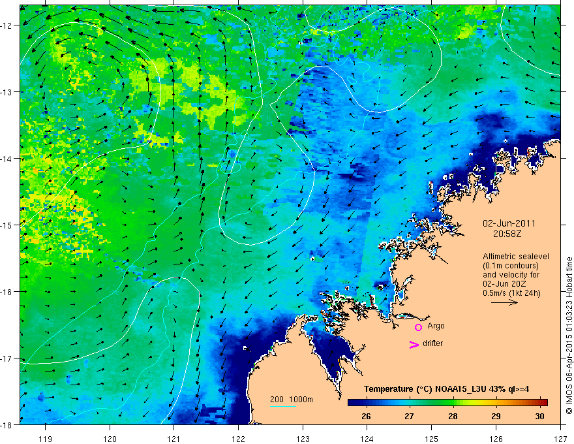Click the 'Argo' legend label
Viewport: 574px width, 444px height.
coord(436,326)
